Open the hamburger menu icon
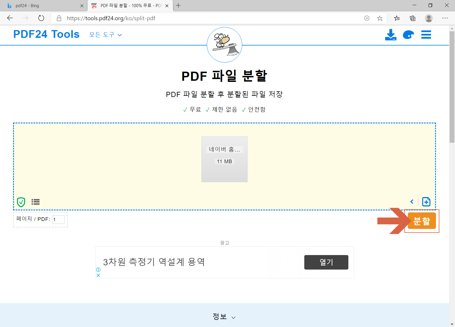 click(426, 35)
